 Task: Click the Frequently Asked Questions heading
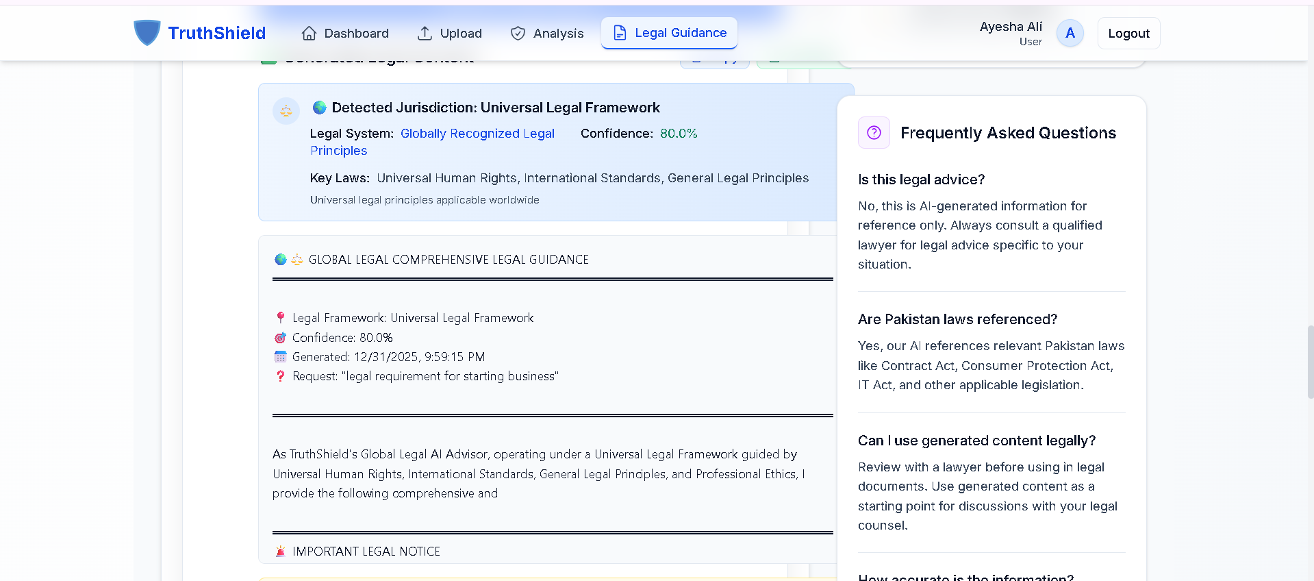tap(1008, 133)
